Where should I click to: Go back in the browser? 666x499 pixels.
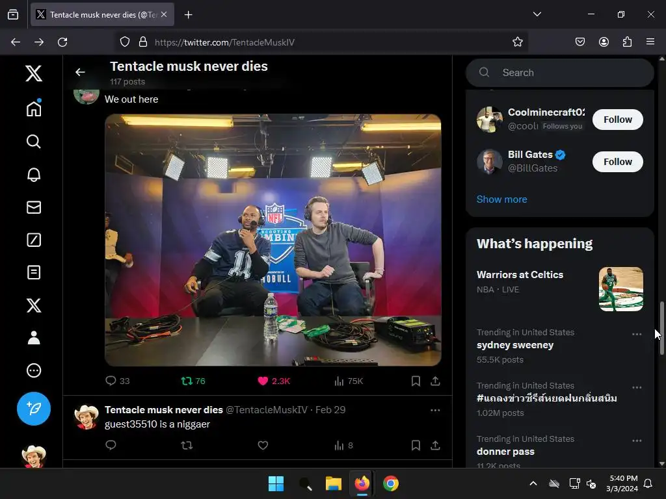click(16, 42)
